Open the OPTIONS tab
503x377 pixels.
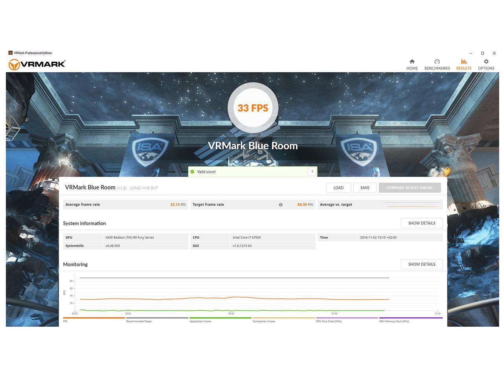486,65
